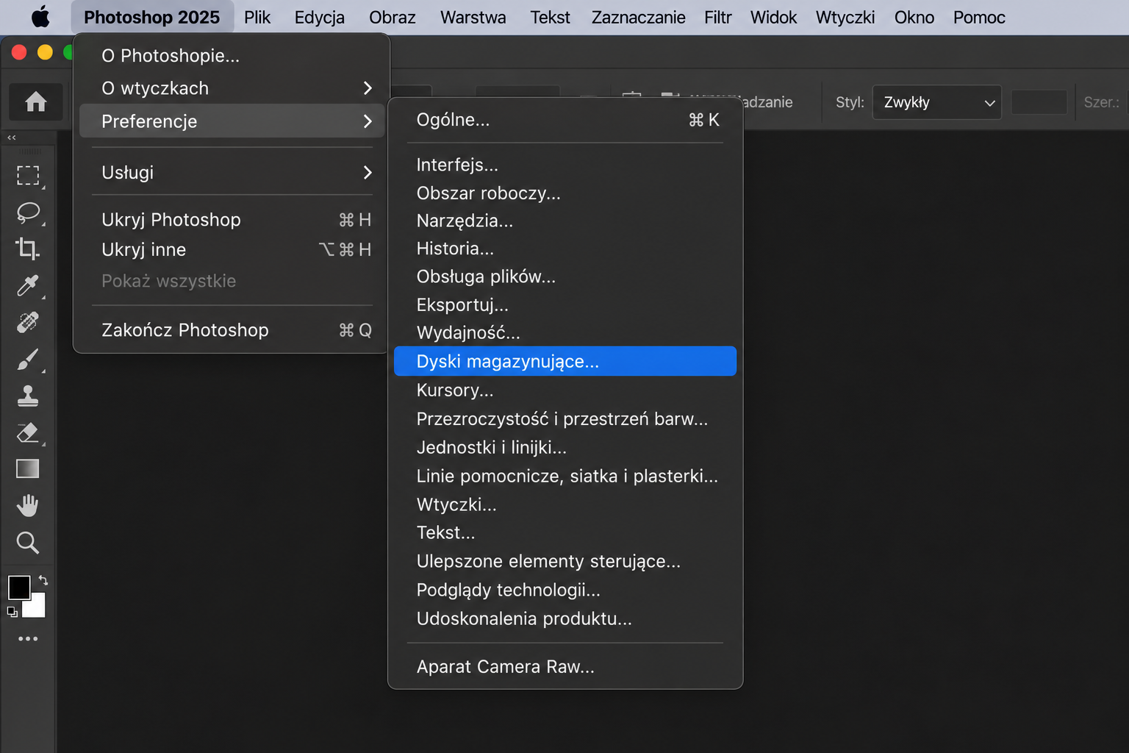Open Kursory... preferences

click(x=565, y=390)
